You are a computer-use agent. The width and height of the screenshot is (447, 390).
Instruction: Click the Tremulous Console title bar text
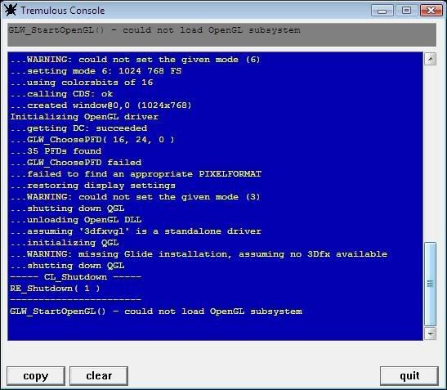63,11
